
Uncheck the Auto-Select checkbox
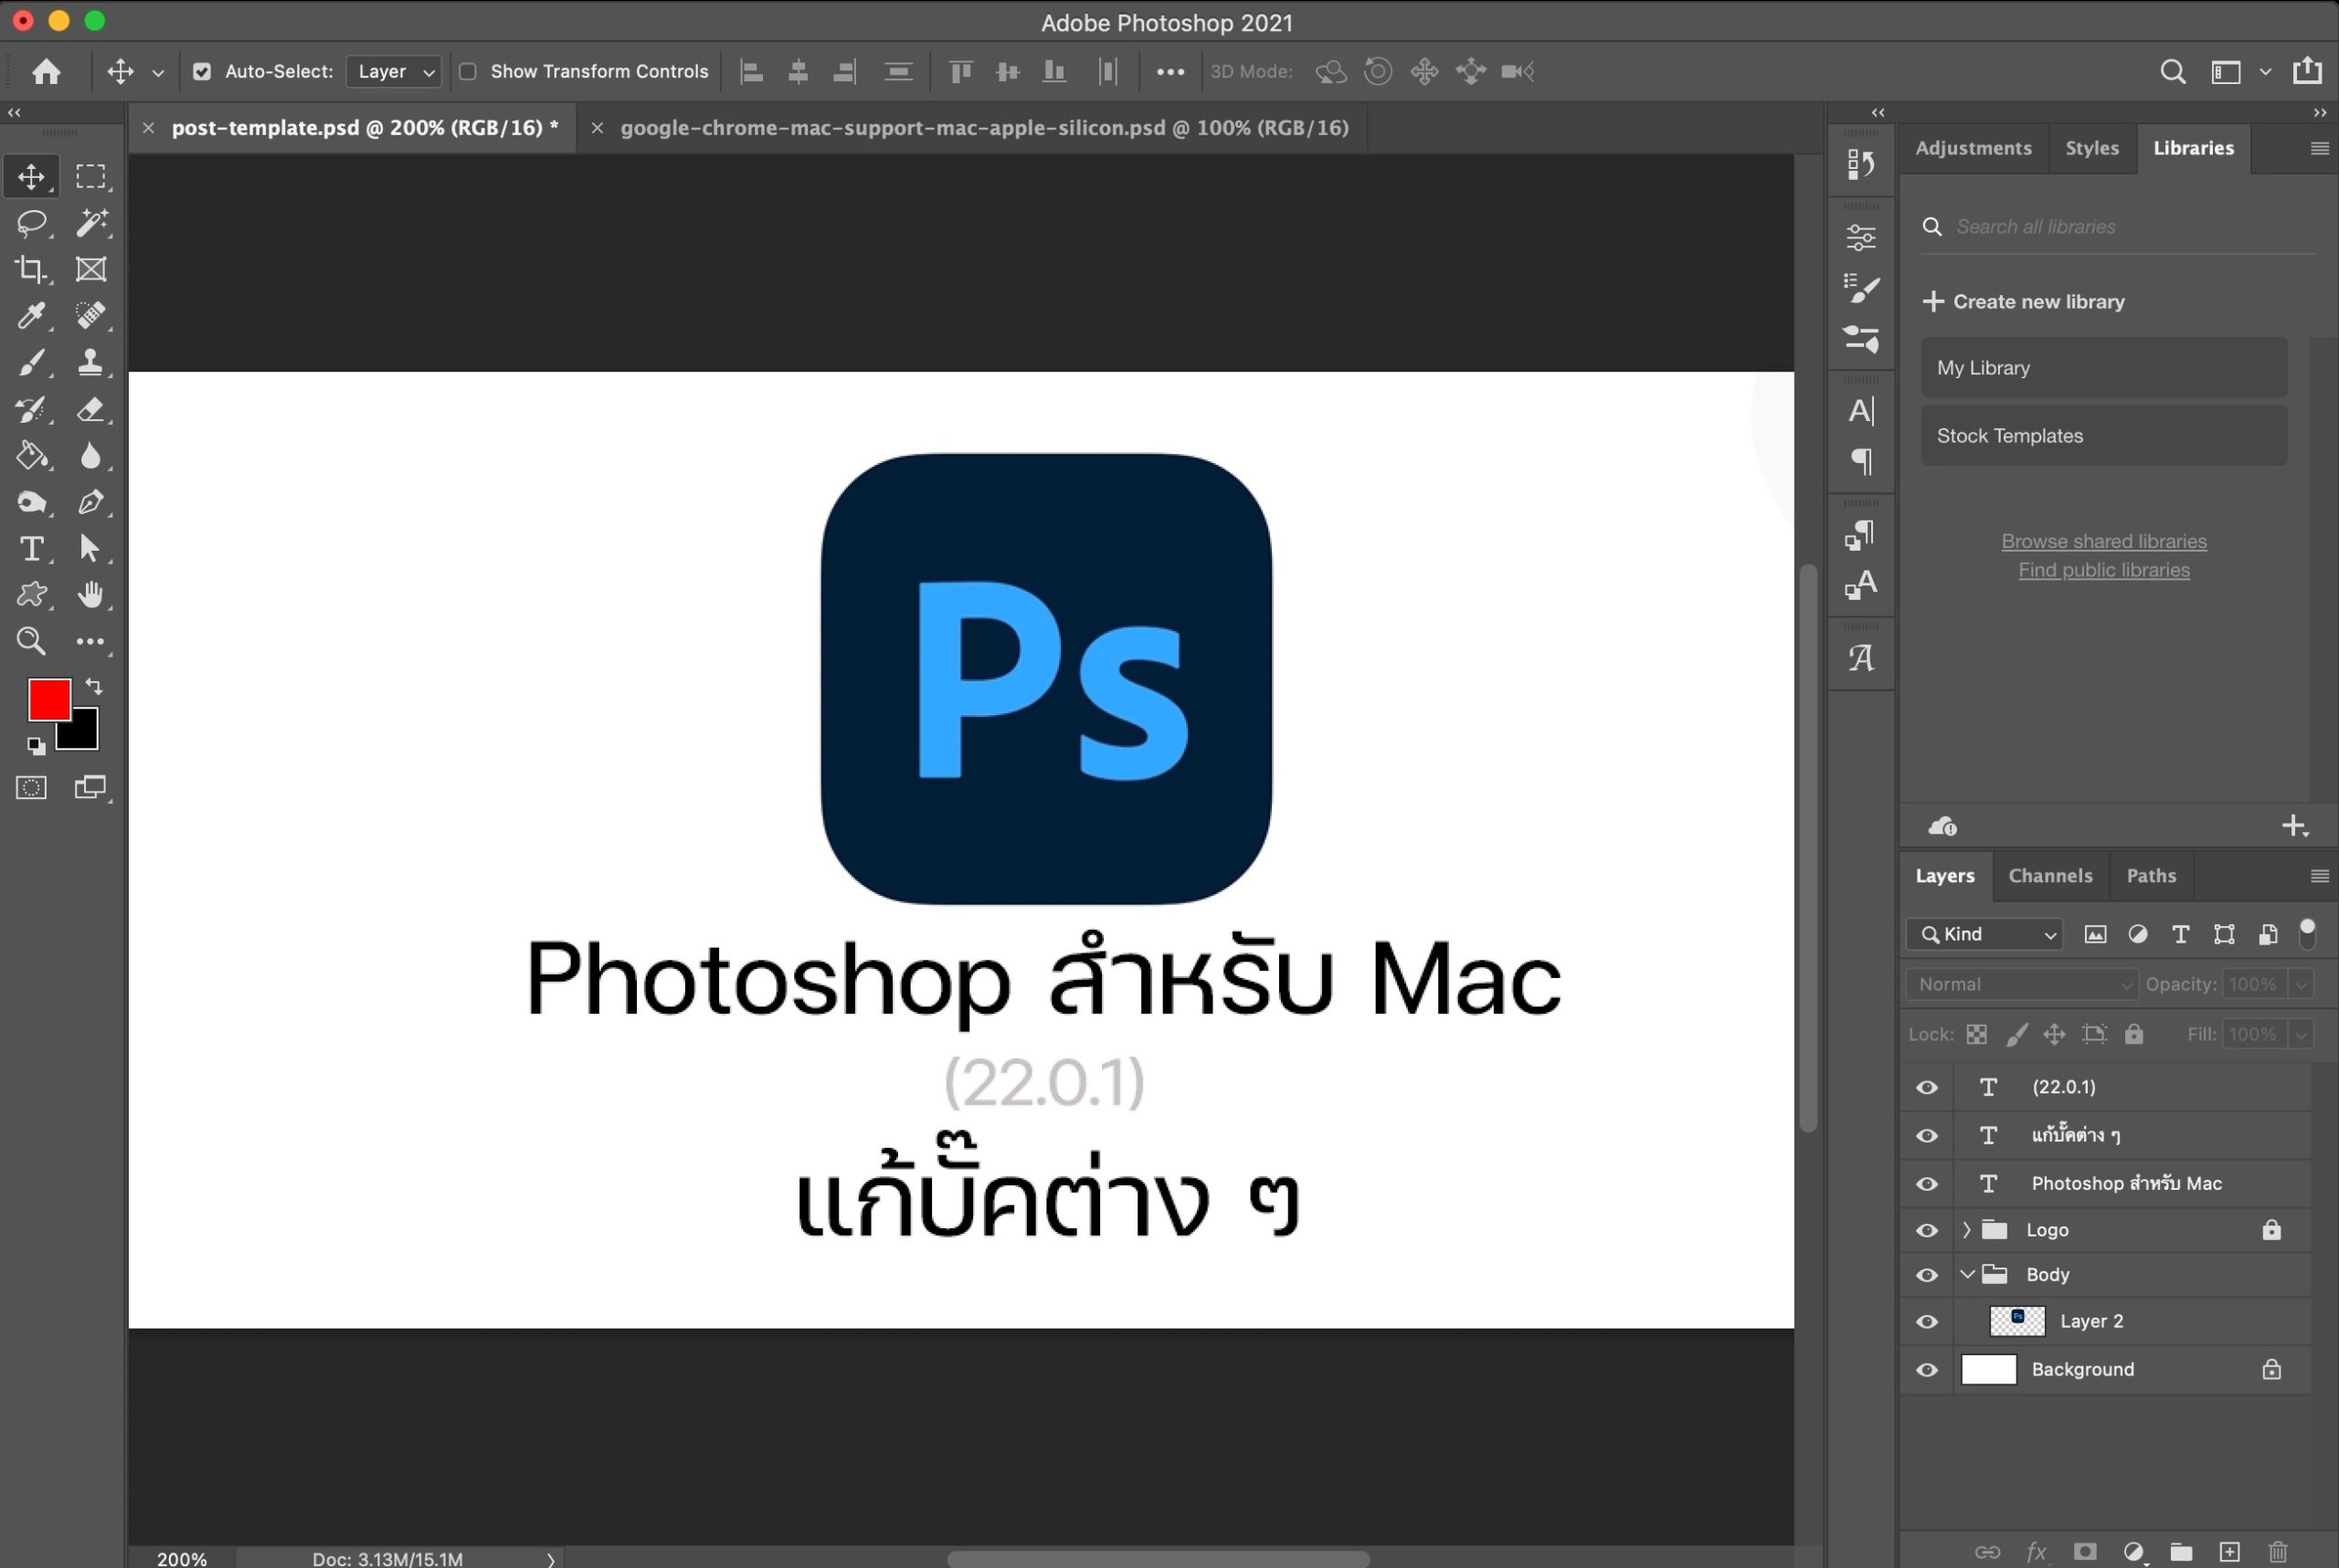(x=202, y=72)
